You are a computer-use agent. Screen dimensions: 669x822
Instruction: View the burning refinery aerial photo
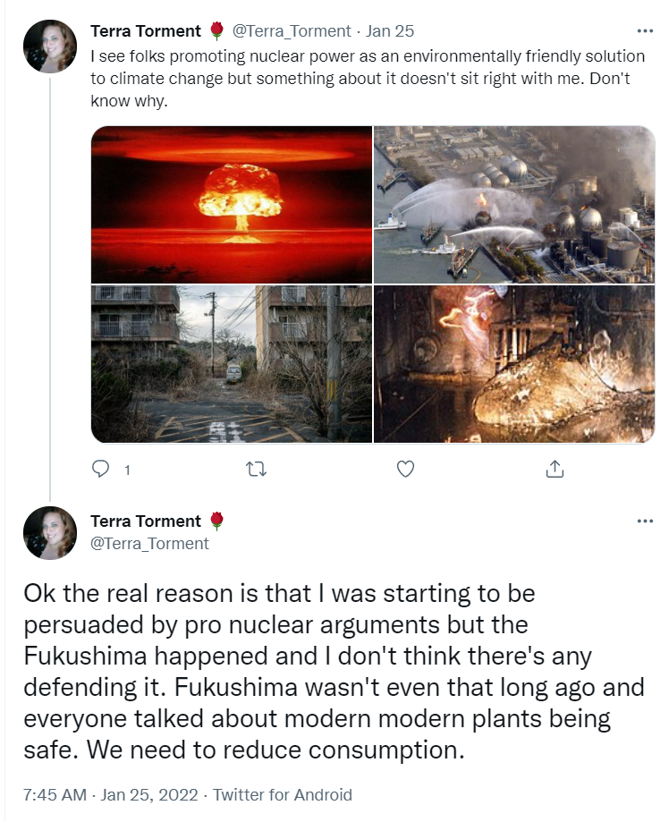coord(513,205)
